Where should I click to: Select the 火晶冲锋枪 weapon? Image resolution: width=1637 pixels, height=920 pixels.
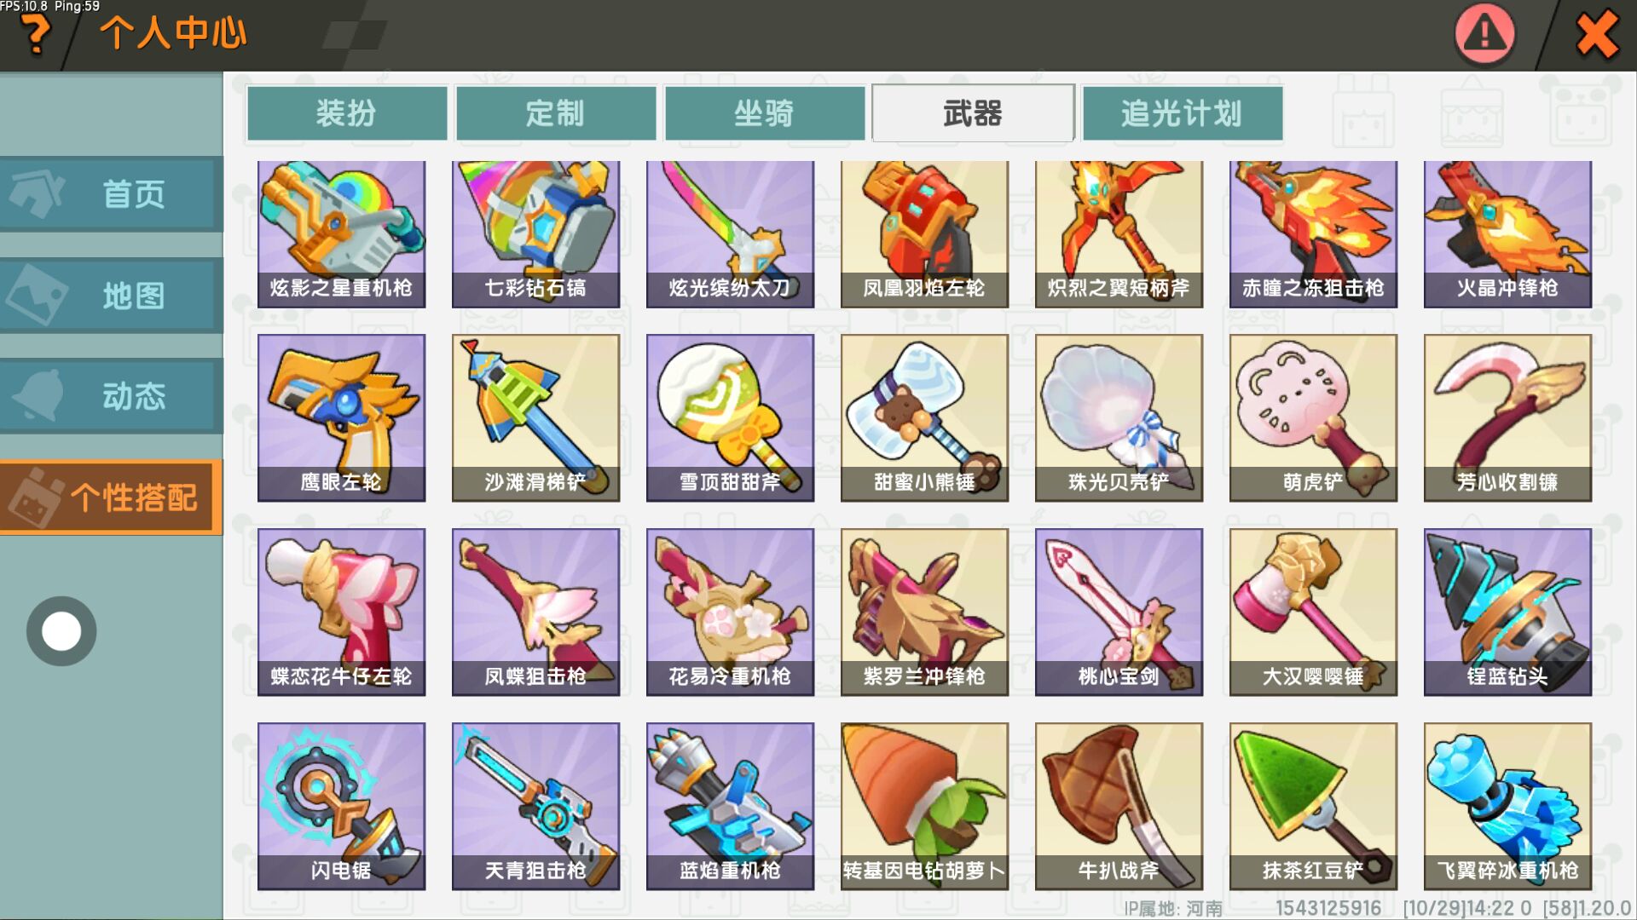(1507, 234)
